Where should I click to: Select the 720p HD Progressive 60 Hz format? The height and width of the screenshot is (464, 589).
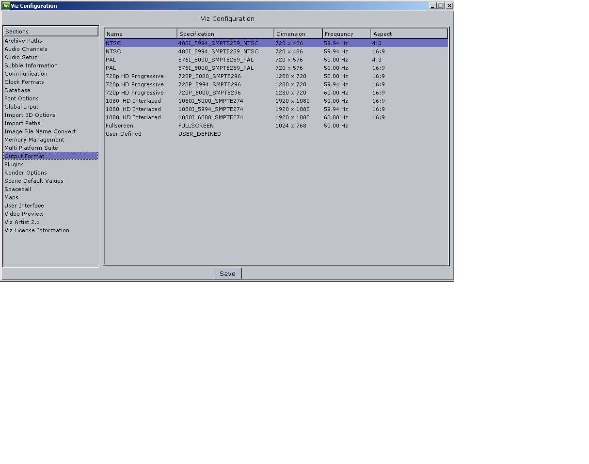tap(194, 93)
